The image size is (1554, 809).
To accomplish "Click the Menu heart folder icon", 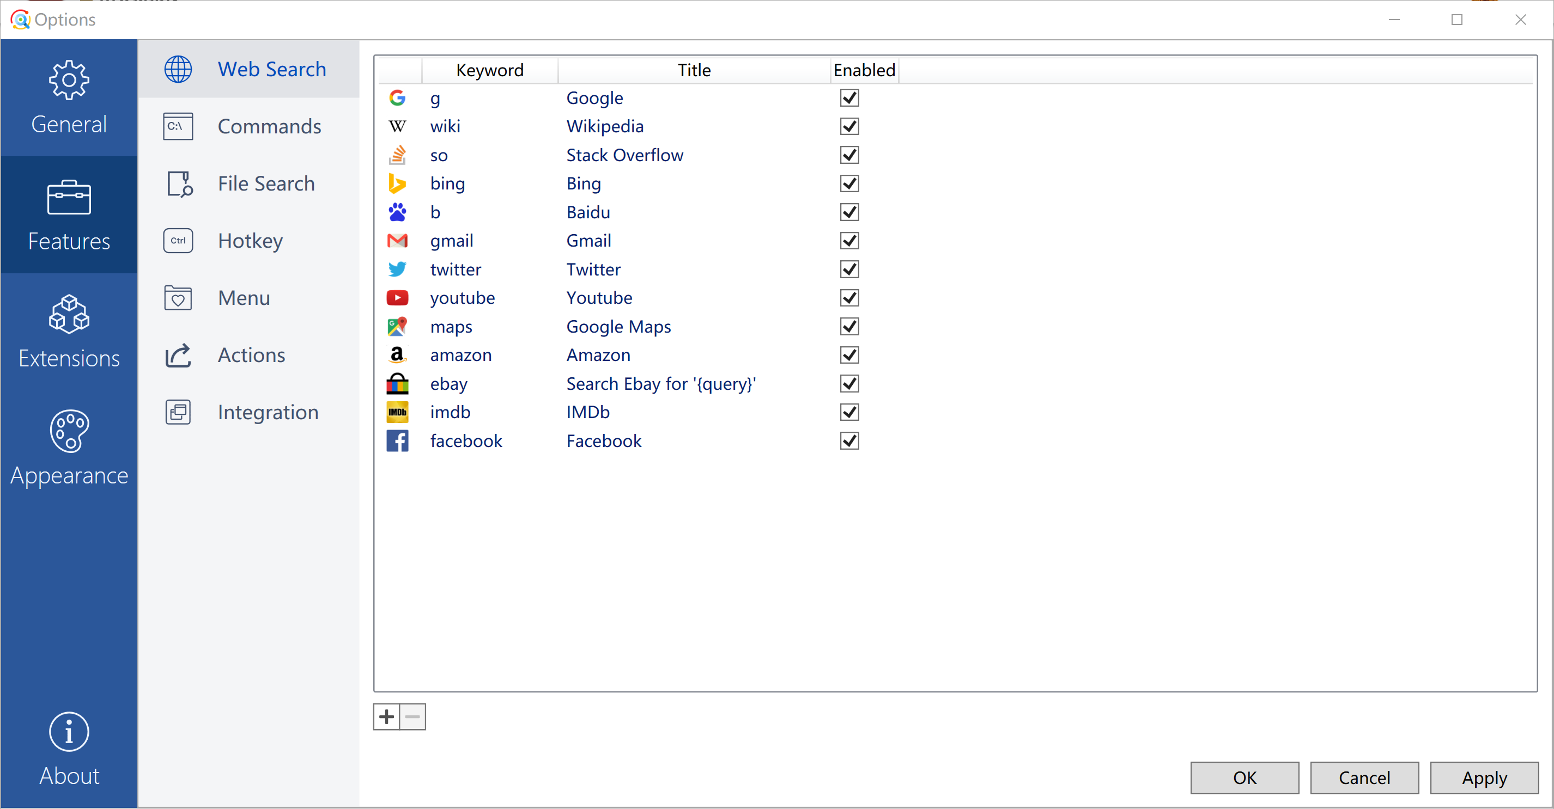I will [x=178, y=298].
